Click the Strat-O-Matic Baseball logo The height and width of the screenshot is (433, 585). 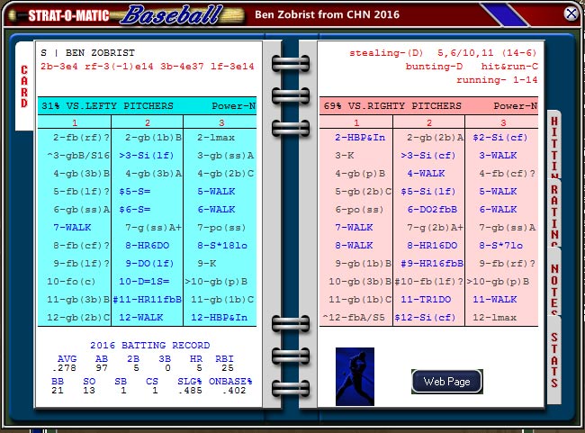coord(127,15)
